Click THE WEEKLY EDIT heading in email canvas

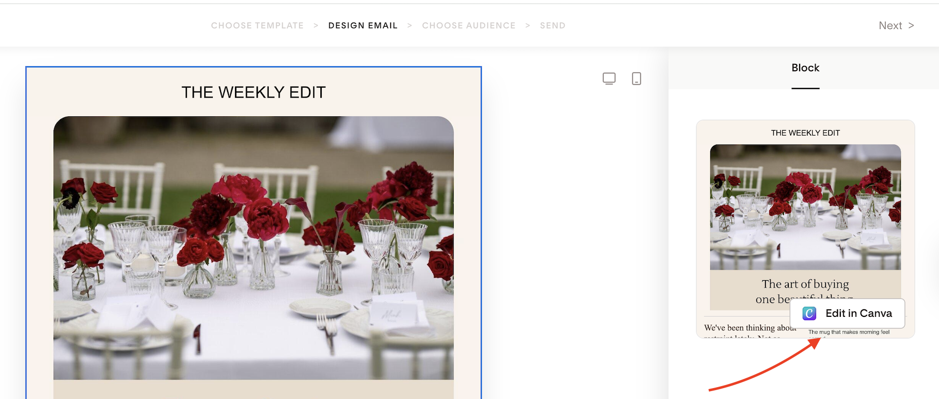pyautogui.click(x=253, y=92)
